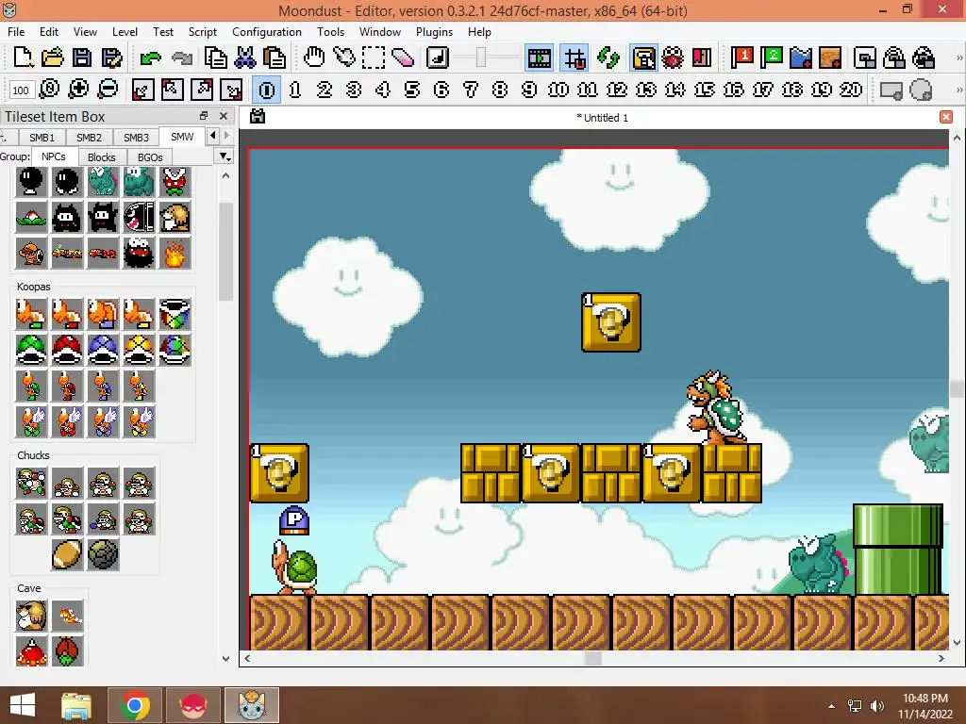The image size is (966, 724).
Task: Reset zoom with the magnifier icon
Action: coord(49,90)
